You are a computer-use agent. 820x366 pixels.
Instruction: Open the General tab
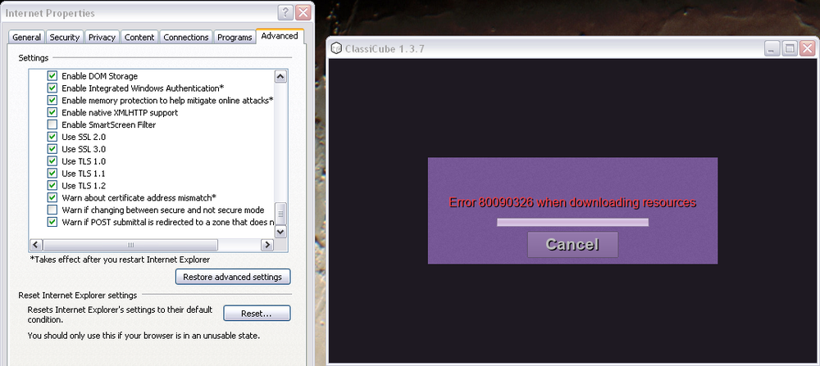click(x=27, y=37)
